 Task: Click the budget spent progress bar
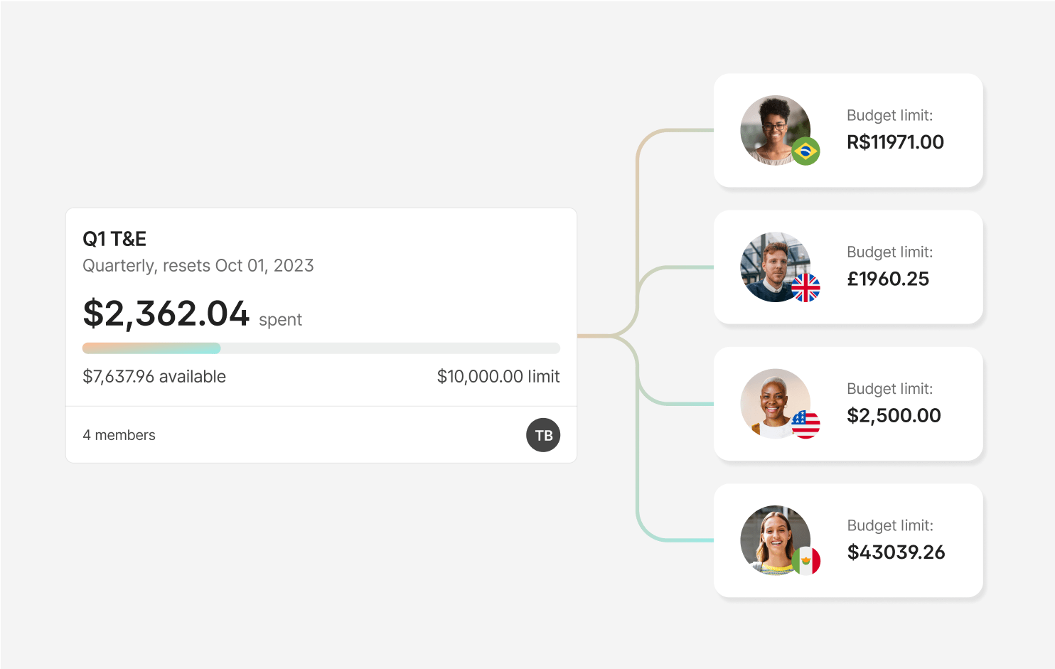point(321,348)
